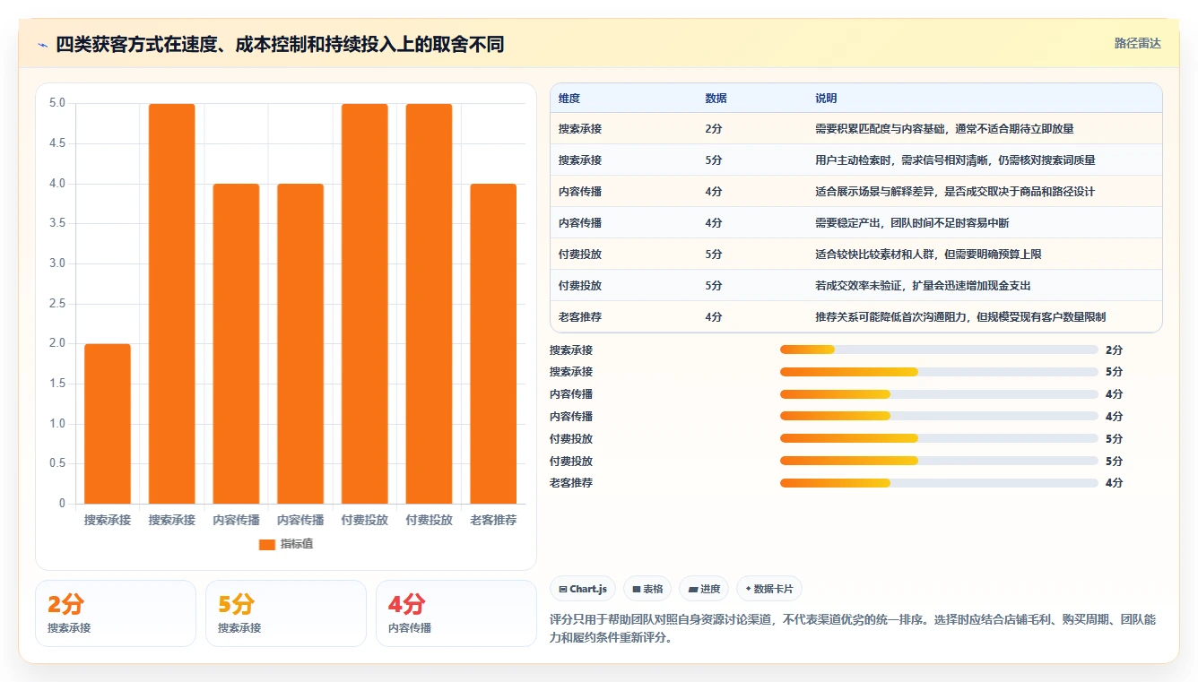Click the 搜索承接 chart bar reaching 5.0
The height and width of the screenshot is (682, 1198).
click(x=172, y=304)
